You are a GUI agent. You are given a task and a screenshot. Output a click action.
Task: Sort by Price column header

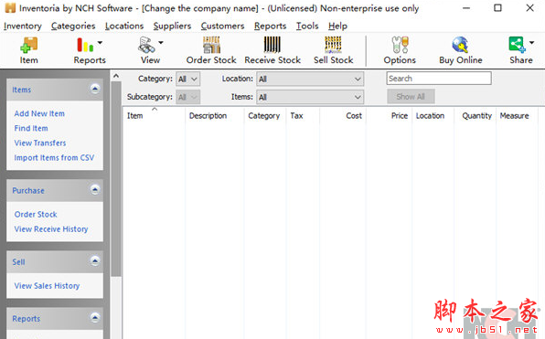point(389,116)
